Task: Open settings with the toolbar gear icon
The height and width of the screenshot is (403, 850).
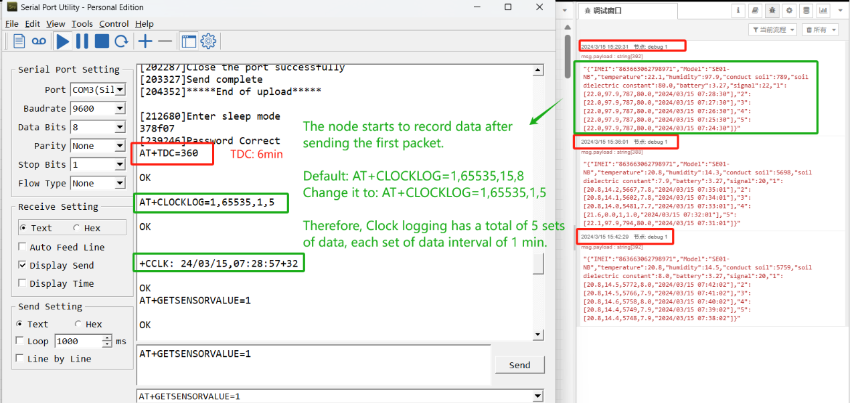Action: click(x=208, y=41)
